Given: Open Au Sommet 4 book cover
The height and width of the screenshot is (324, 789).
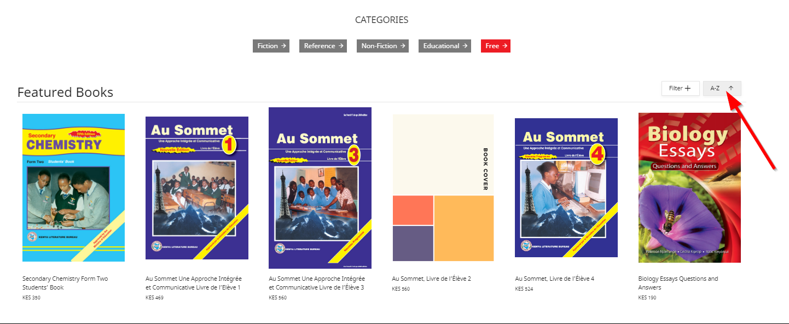Looking at the screenshot, I should (x=566, y=188).
